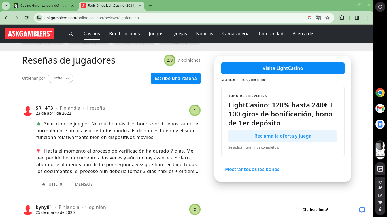Click the Escribe una reseña button

pos(176,78)
